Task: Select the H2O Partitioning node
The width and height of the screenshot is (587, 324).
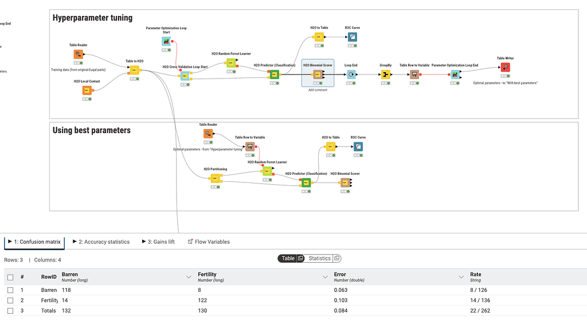Action: [x=216, y=178]
